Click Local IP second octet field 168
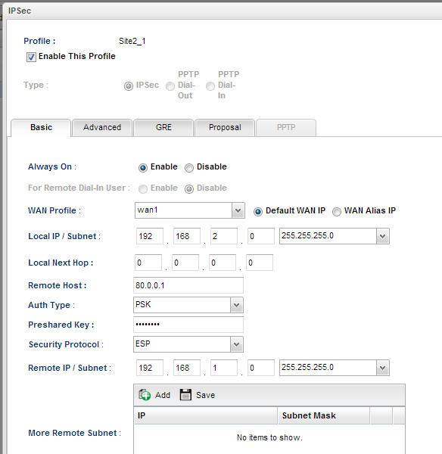 point(187,236)
